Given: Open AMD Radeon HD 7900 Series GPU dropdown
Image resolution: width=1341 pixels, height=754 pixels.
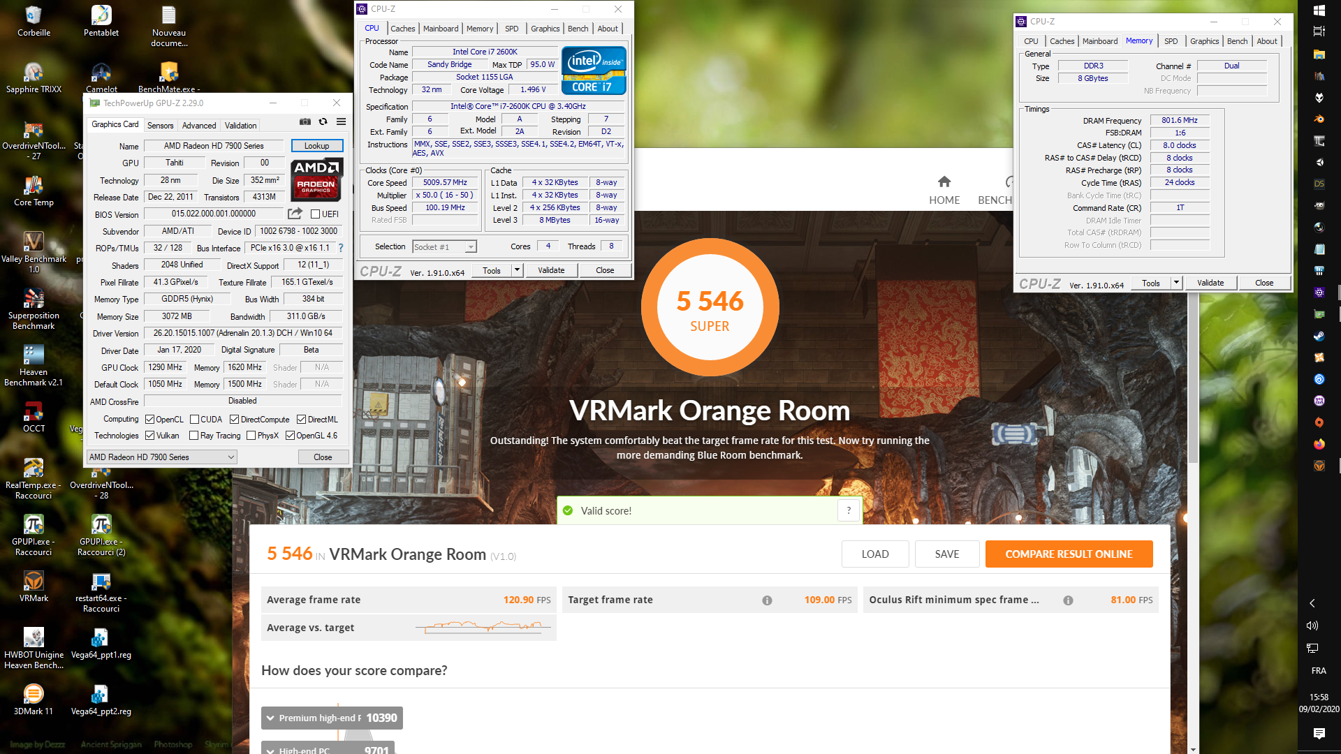Looking at the screenshot, I should pyautogui.click(x=162, y=457).
